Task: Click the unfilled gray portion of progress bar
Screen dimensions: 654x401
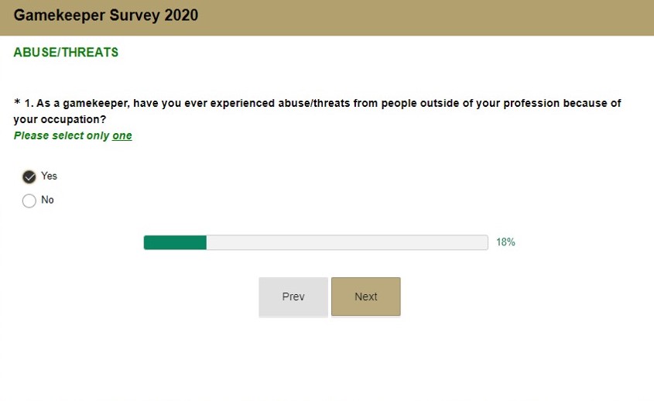Action: pos(347,242)
